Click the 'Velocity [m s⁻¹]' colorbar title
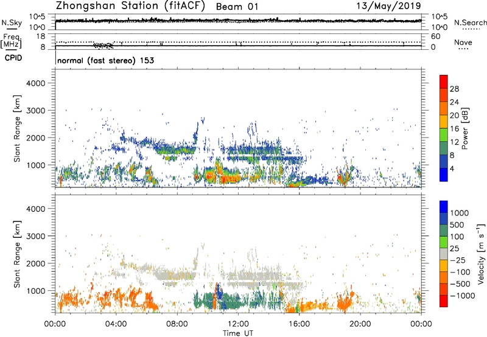Viewport: 487px width, 337px height. (x=481, y=254)
